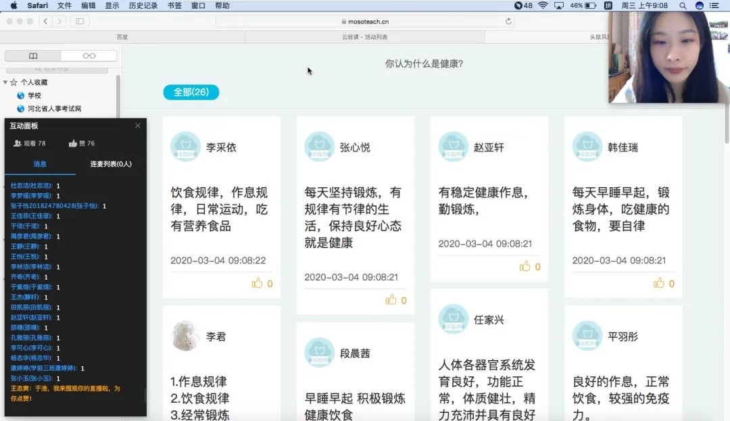The image size is (730, 421).
Task: Reload the page with the refresh icon
Action: [508, 21]
